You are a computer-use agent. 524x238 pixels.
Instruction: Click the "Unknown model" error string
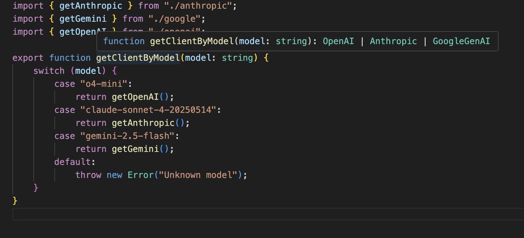click(x=199, y=175)
